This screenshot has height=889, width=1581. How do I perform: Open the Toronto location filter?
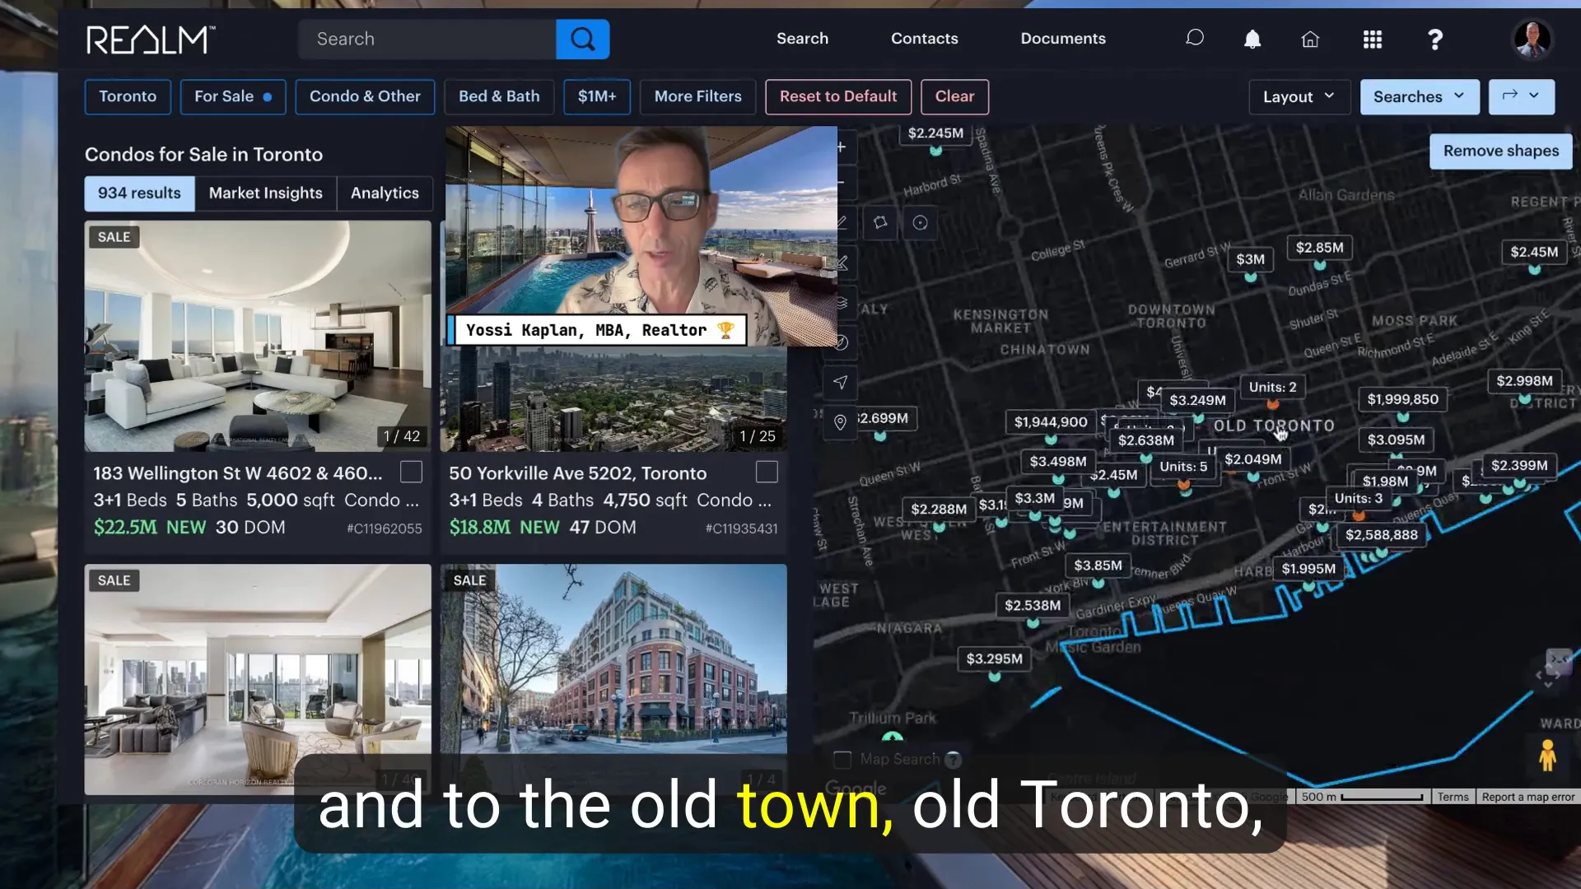tap(128, 96)
